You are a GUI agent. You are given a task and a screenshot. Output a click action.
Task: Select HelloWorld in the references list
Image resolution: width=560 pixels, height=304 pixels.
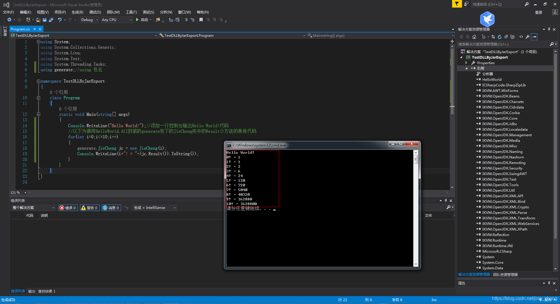coord(492,80)
